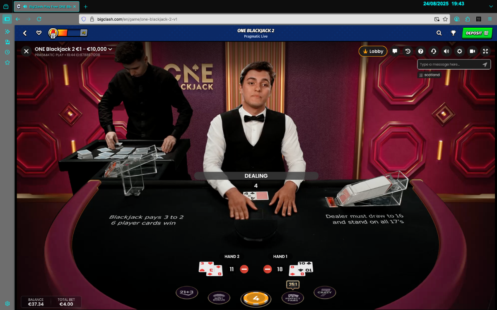Screen dimensions: 497x310
Task: Close the BigClash browser tab
Action: click(75, 7)
